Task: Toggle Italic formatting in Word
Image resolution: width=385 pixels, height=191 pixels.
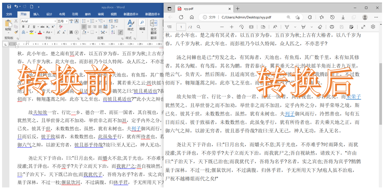Action: click(x=29, y=27)
